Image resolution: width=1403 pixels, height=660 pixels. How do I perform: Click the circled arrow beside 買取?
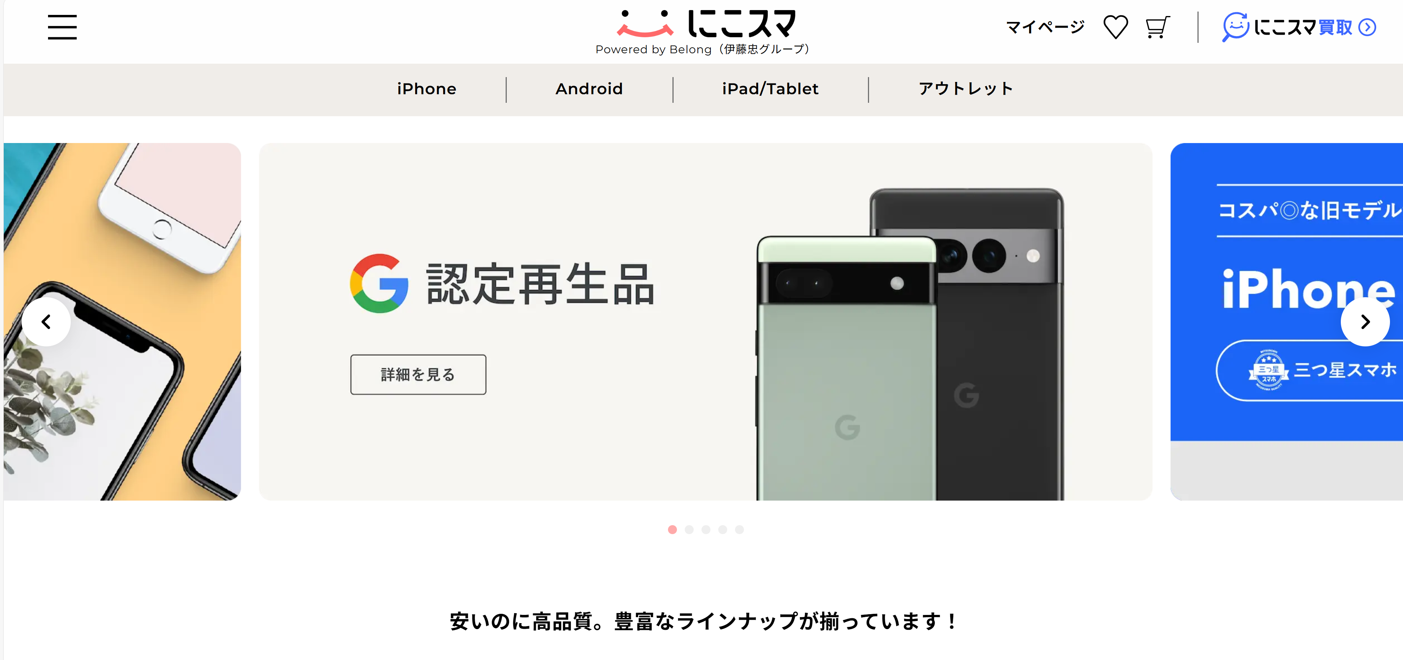(x=1367, y=27)
